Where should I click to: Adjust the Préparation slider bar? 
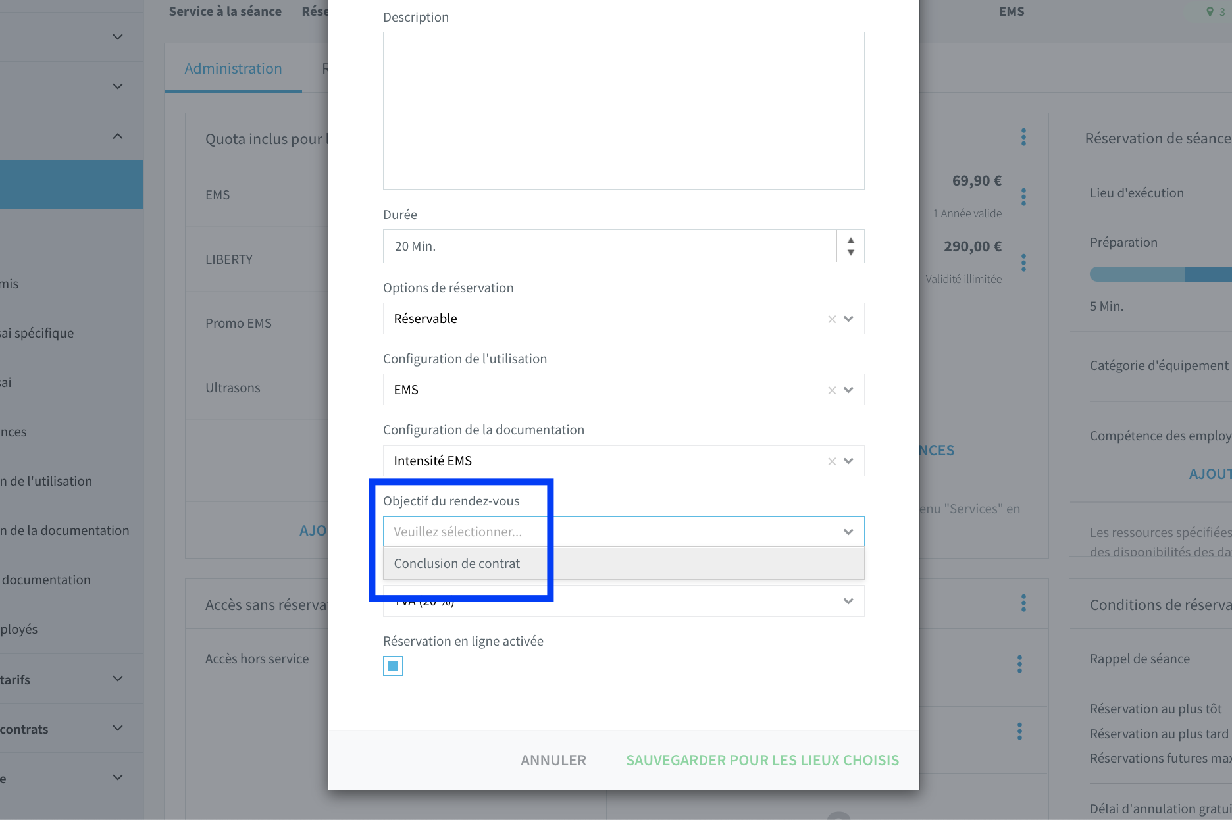pyautogui.click(x=1161, y=274)
